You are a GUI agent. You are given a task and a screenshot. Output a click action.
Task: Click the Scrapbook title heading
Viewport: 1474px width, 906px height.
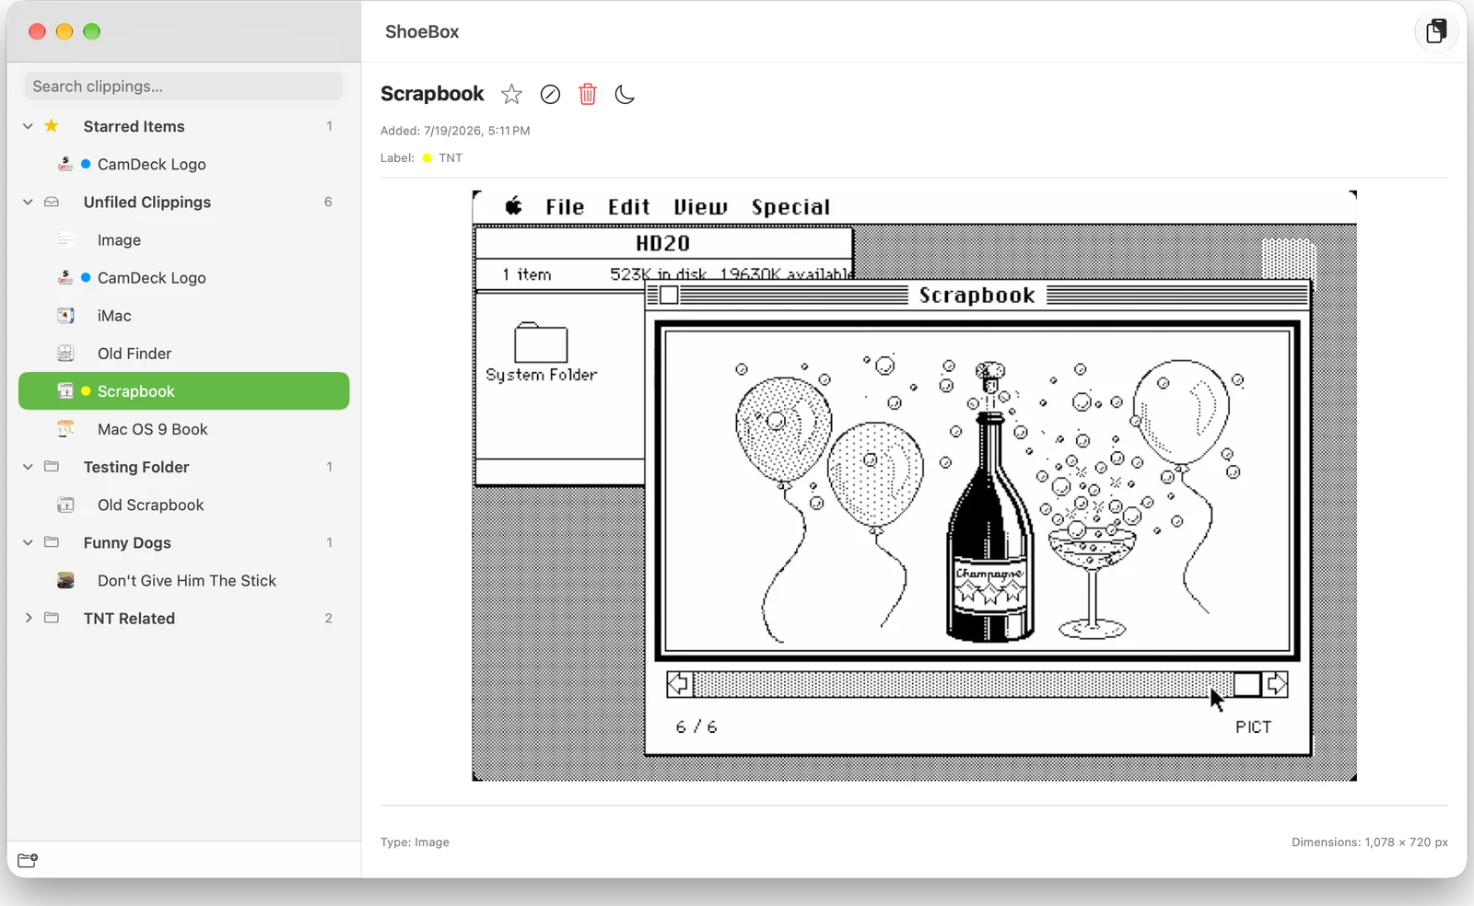tap(432, 94)
